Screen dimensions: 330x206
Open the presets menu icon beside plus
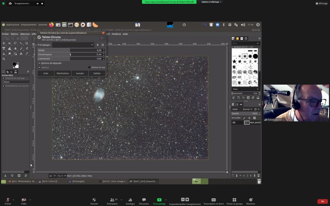click(x=103, y=45)
